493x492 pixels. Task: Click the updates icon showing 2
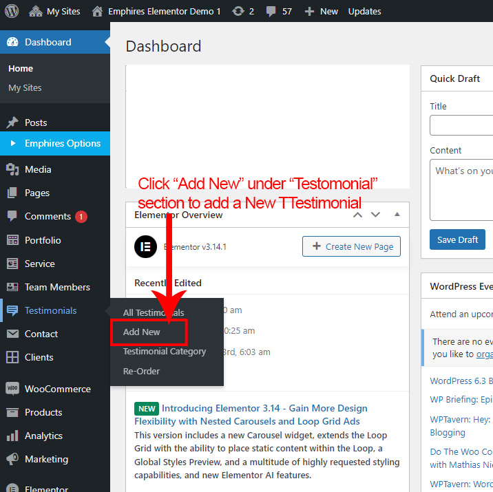pyautogui.click(x=238, y=11)
